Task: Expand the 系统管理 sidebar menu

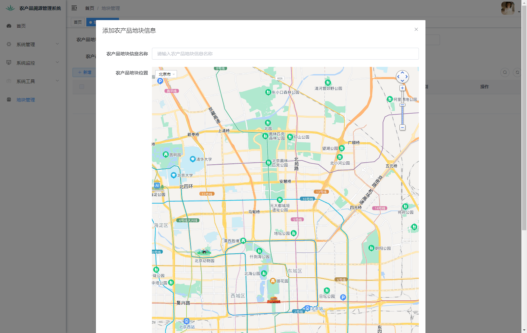Action: (33, 44)
